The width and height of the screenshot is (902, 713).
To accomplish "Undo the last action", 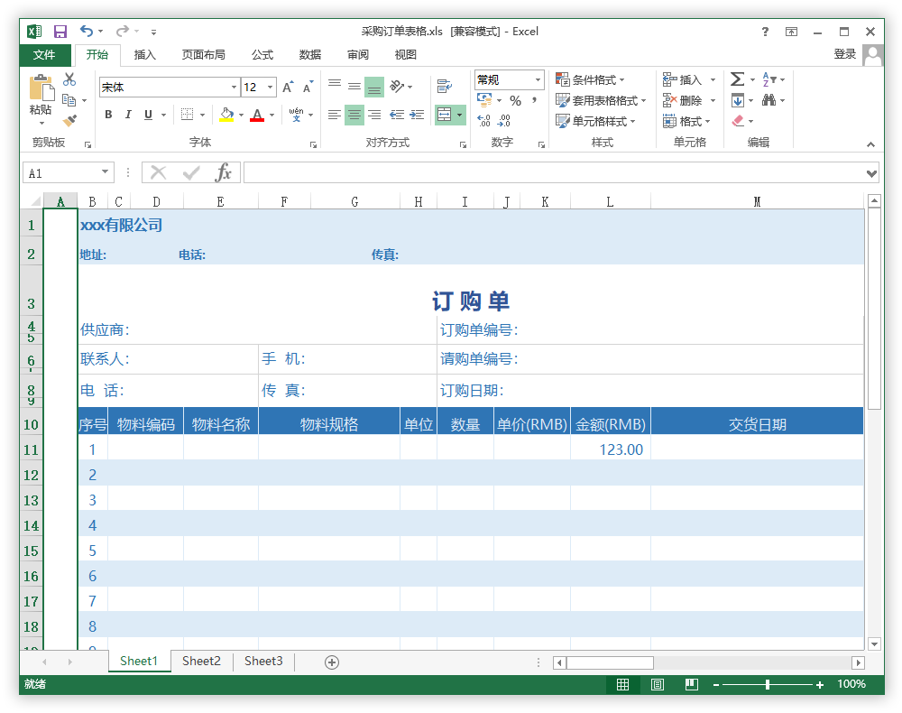I will (87, 31).
